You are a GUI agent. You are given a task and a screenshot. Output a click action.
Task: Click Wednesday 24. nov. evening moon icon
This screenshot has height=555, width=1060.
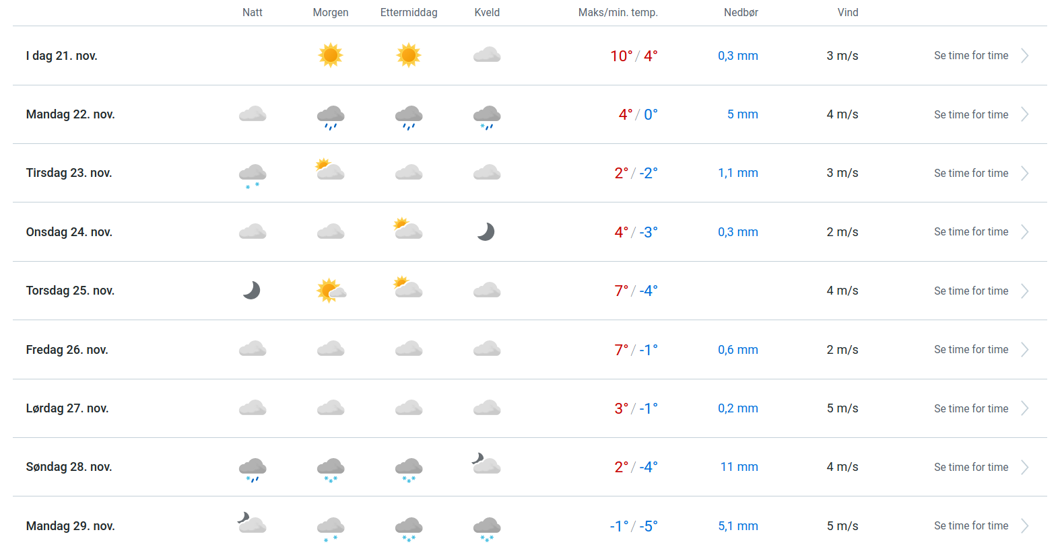click(486, 232)
